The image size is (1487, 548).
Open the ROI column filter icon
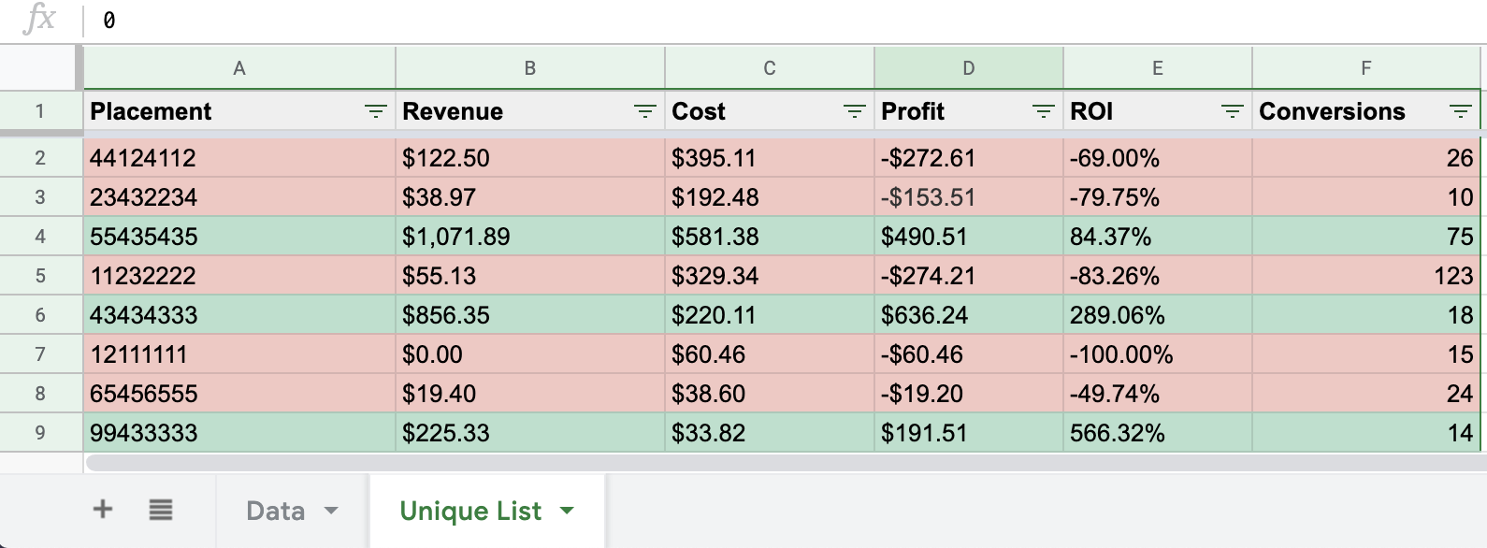pyautogui.click(x=1232, y=111)
